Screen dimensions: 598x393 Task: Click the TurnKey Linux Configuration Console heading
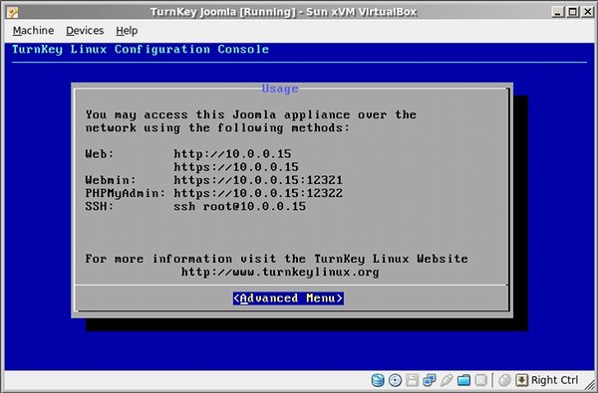(141, 49)
